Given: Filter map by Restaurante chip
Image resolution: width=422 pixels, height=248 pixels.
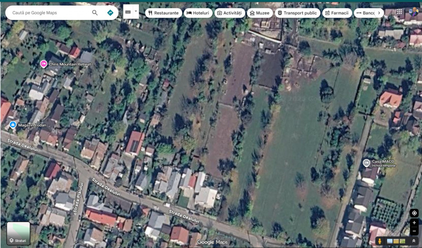Looking at the screenshot, I should 163,13.
